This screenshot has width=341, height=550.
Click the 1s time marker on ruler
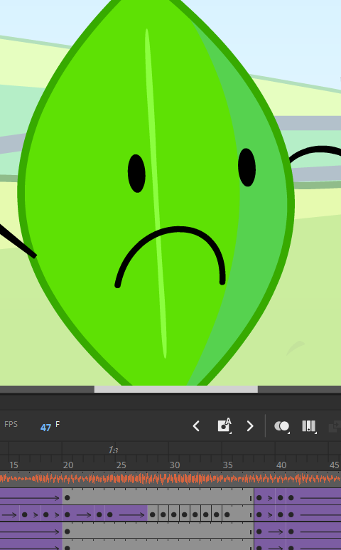pos(113,450)
